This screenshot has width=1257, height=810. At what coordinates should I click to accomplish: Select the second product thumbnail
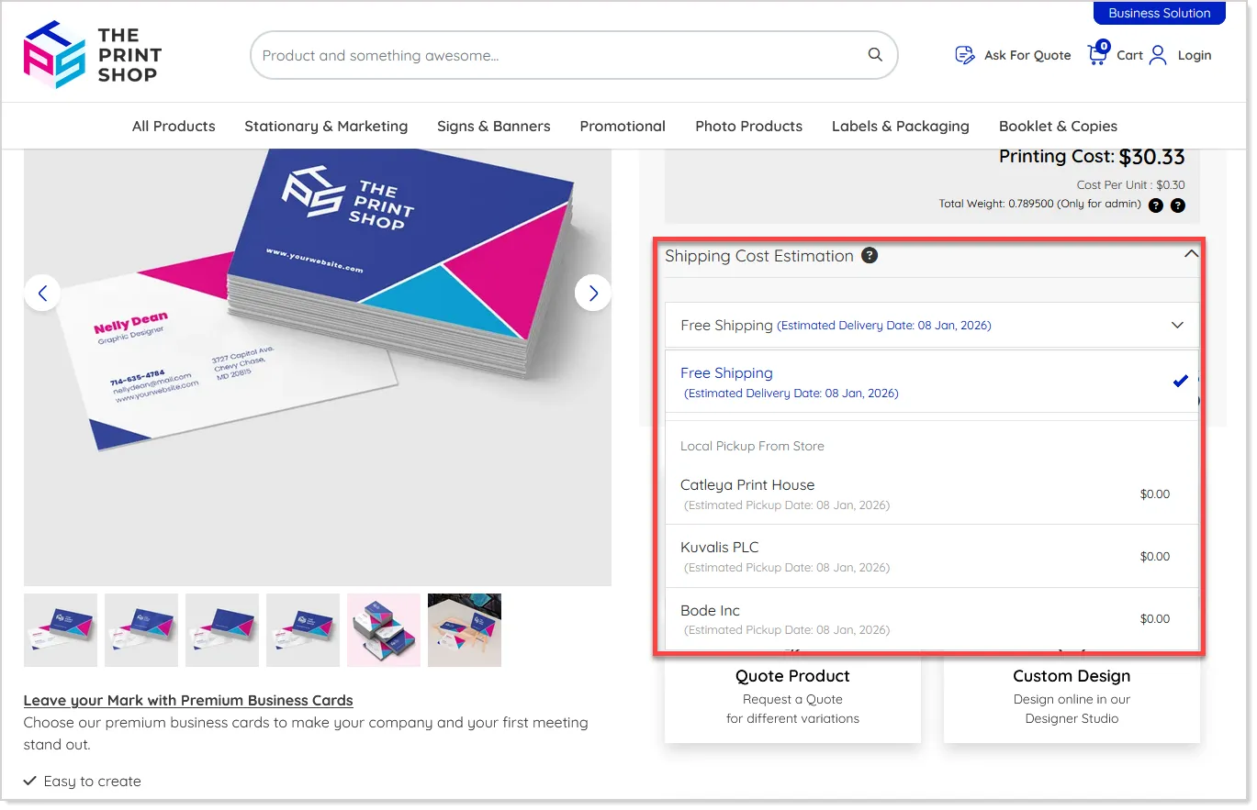(141, 630)
